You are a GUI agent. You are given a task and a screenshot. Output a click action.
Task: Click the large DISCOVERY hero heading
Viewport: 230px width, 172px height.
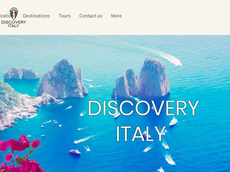coord(143,108)
